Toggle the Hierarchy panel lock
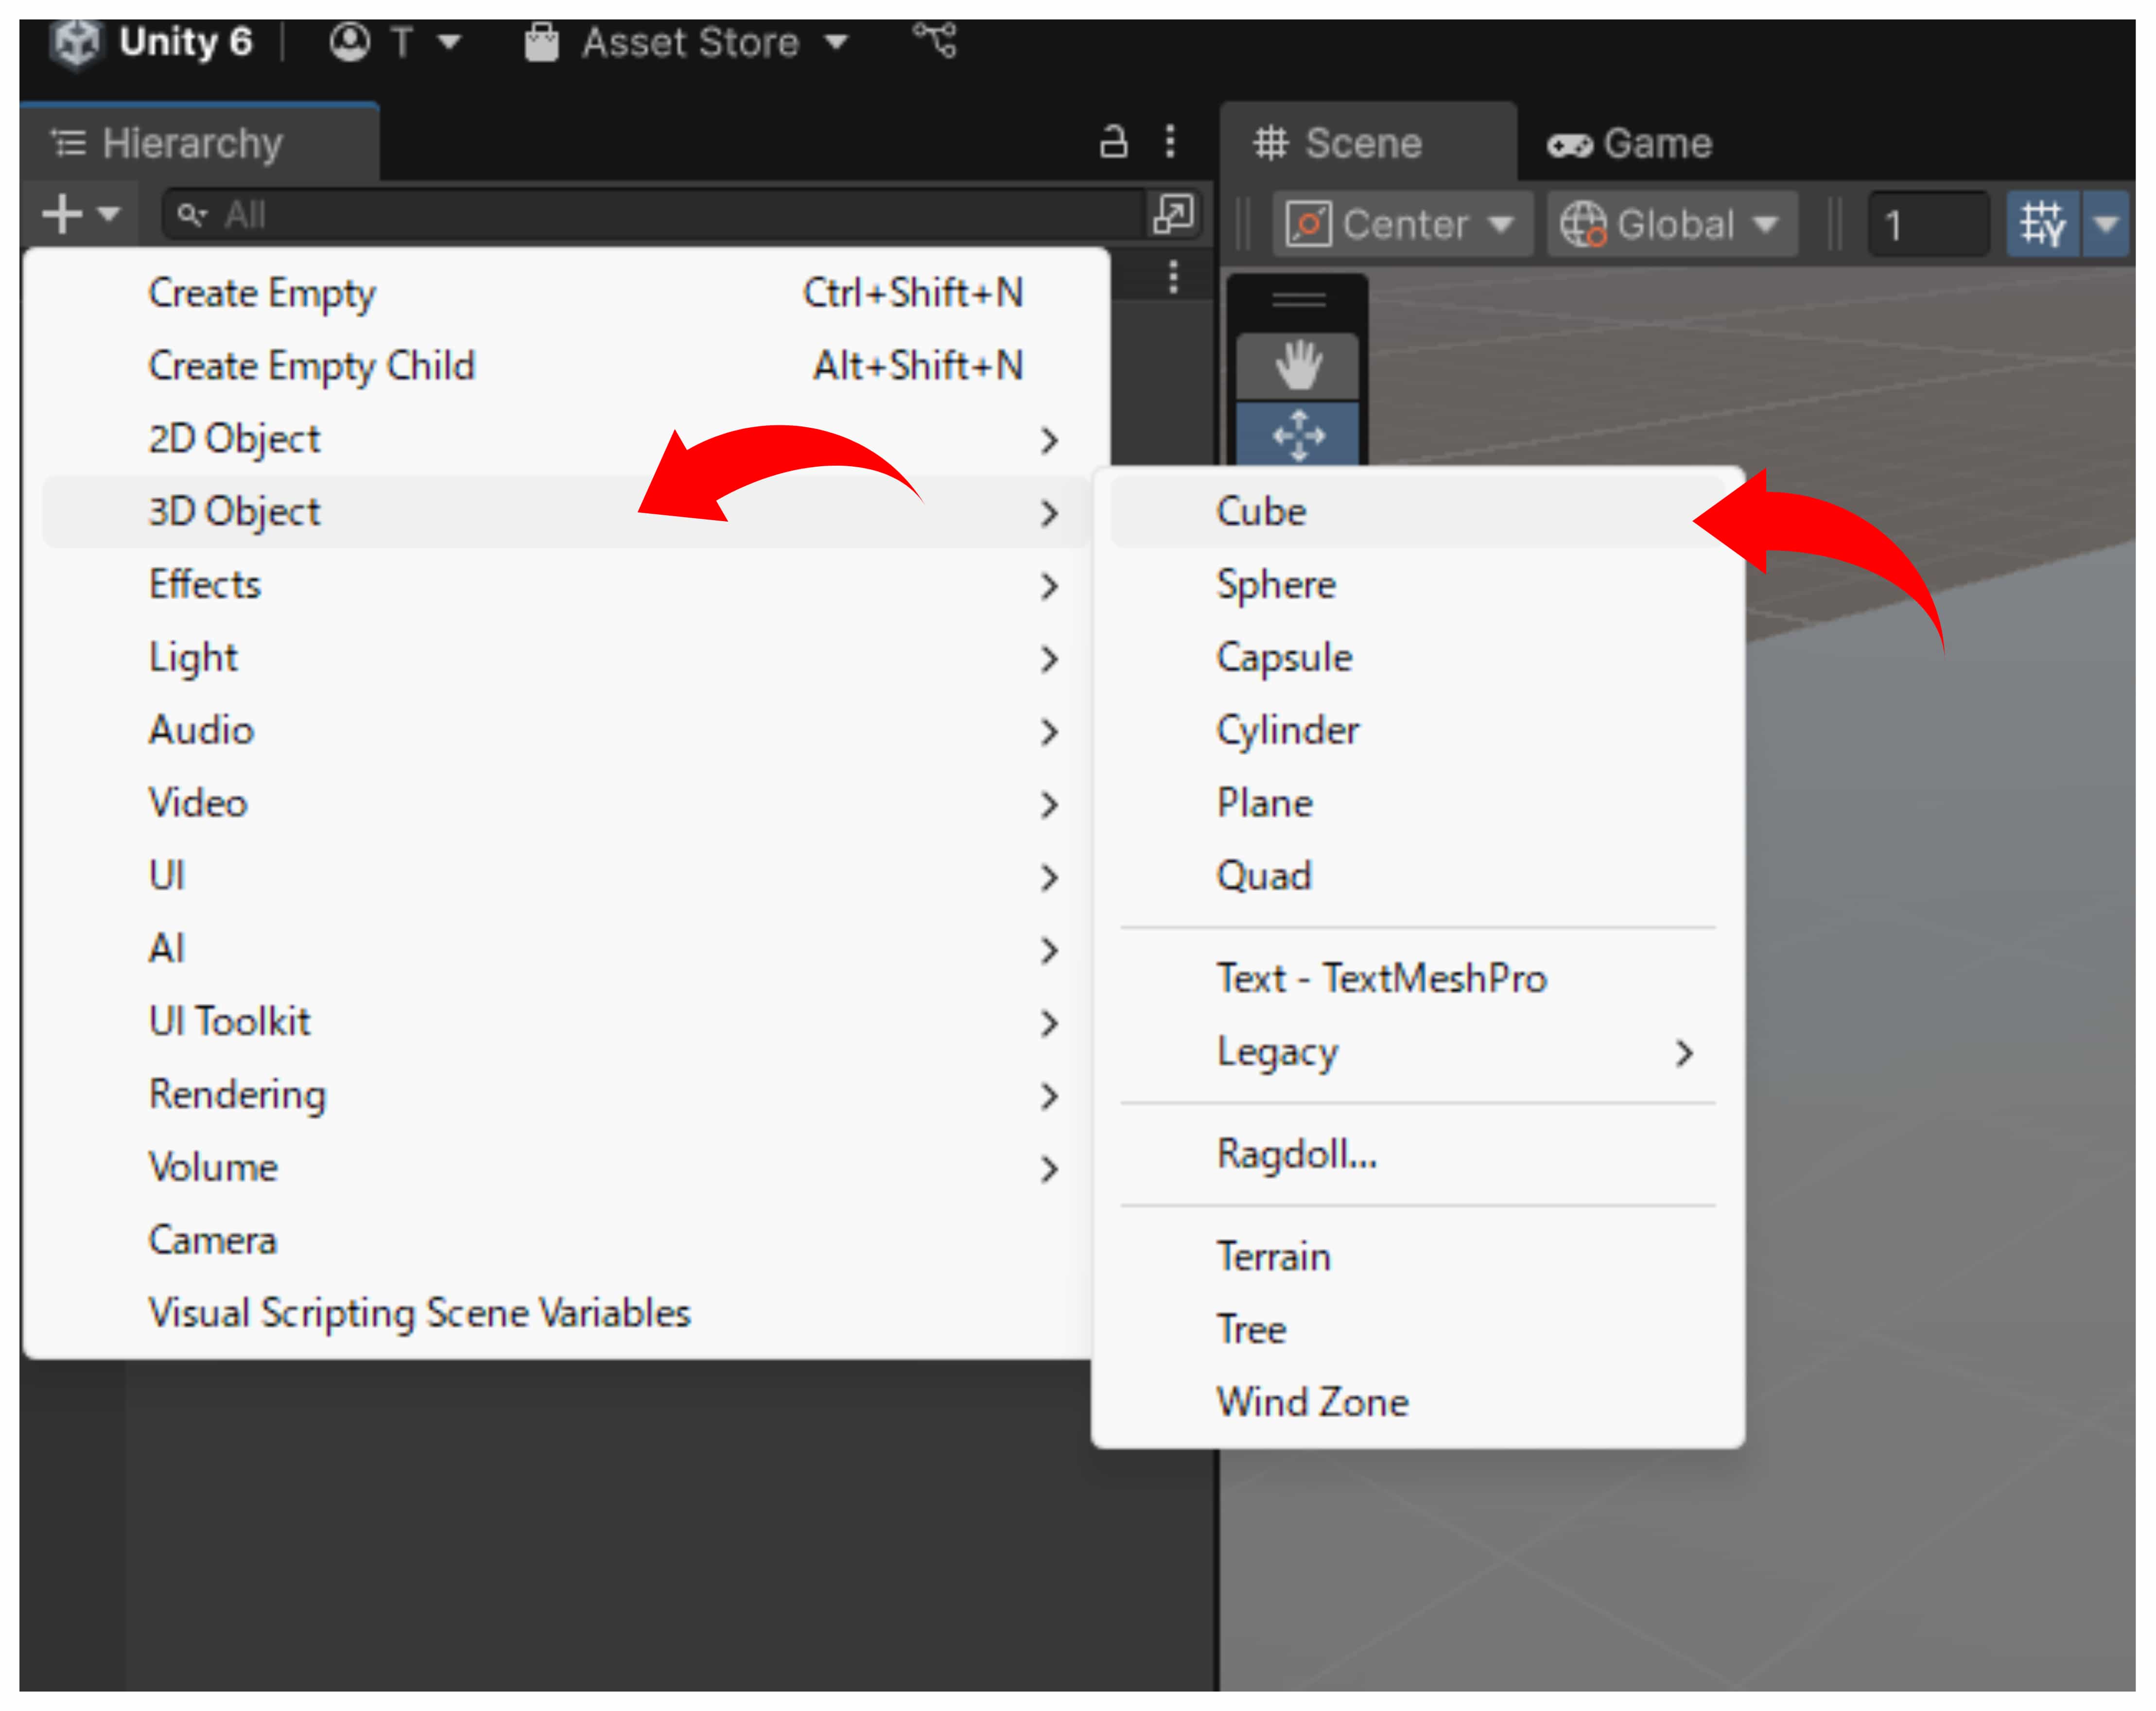 click(1113, 141)
